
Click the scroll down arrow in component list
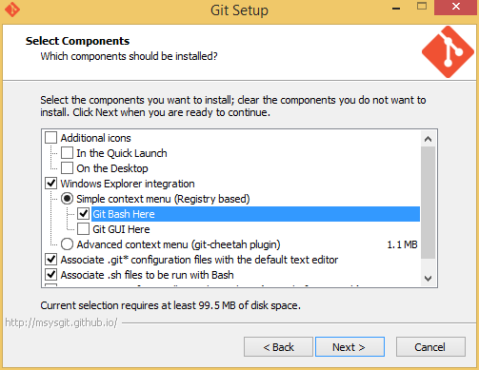click(428, 279)
